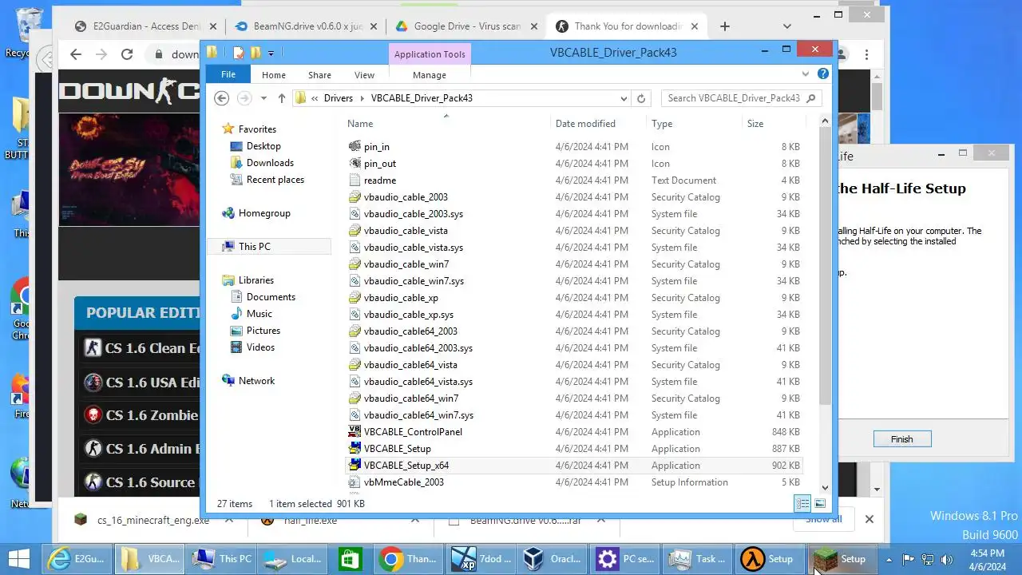Open Quick Access Toolbar customize dropdown

click(x=271, y=54)
